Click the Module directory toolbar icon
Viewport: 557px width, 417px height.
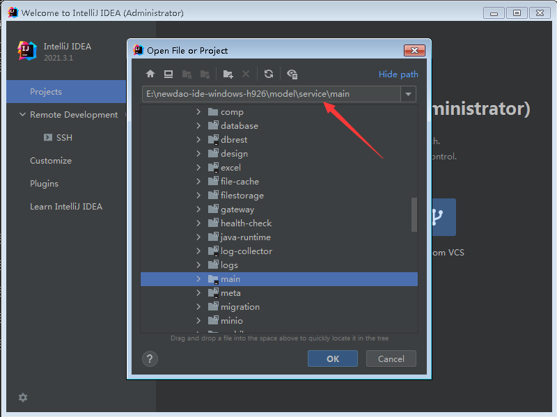click(205, 74)
